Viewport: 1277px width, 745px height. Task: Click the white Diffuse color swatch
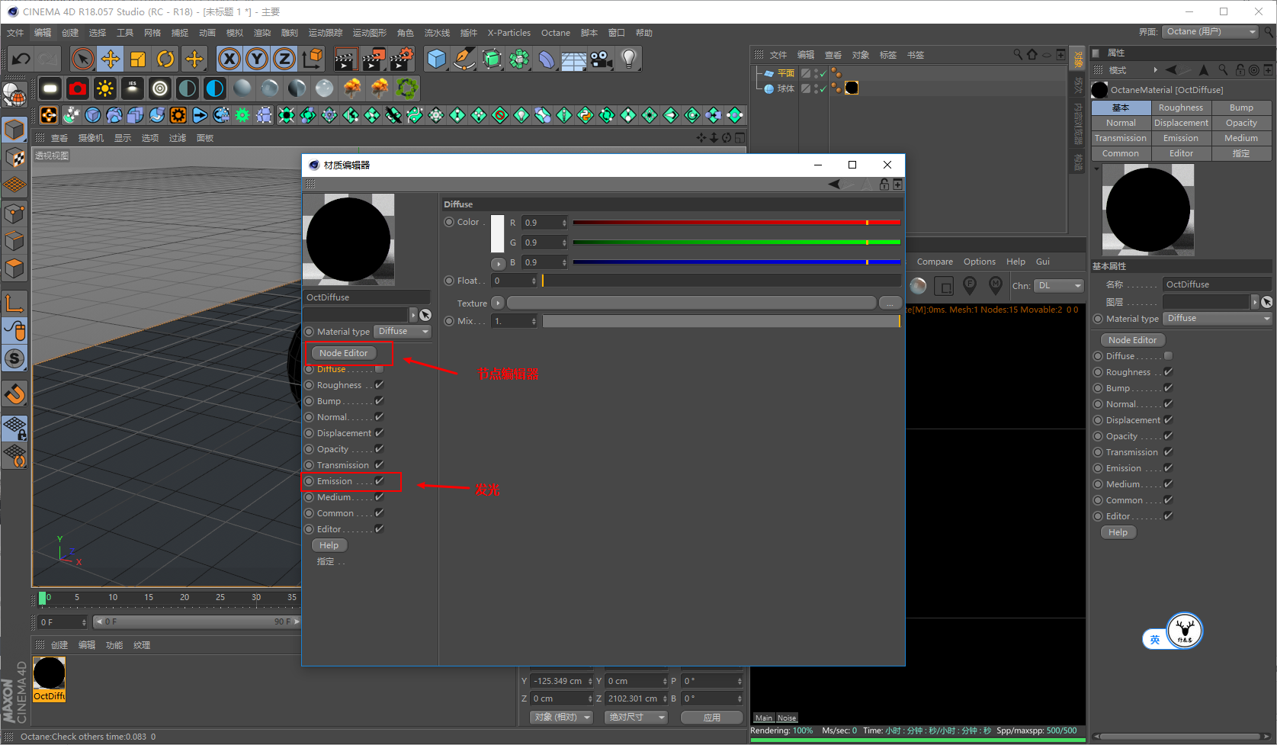(497, 233)
